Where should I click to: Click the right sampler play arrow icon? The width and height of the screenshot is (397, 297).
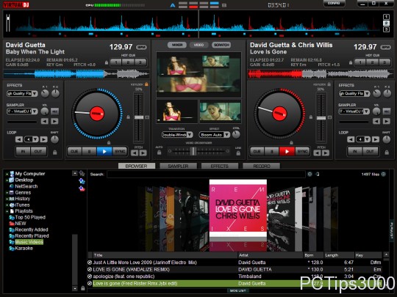[387, 122]
